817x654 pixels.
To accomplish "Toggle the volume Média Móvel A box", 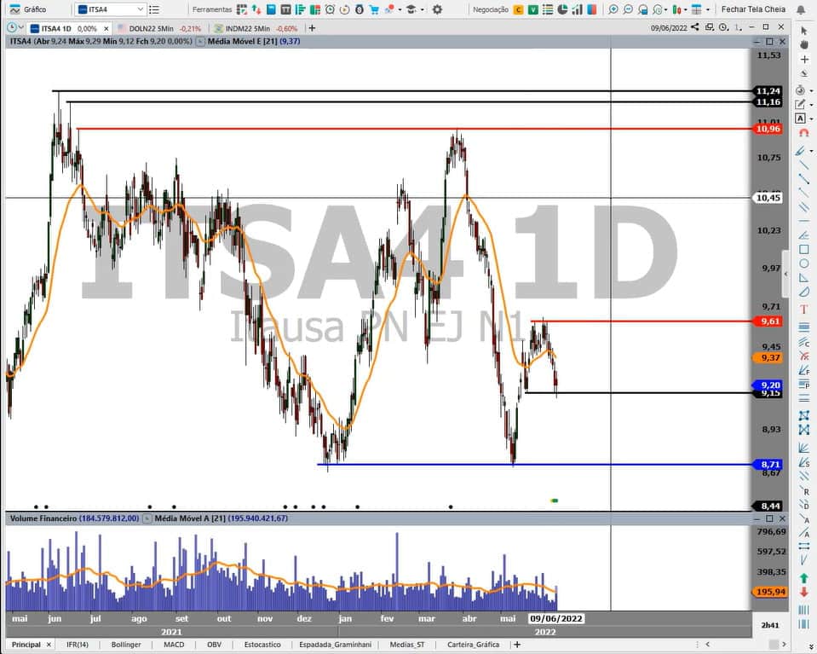I will pos(147,518).
